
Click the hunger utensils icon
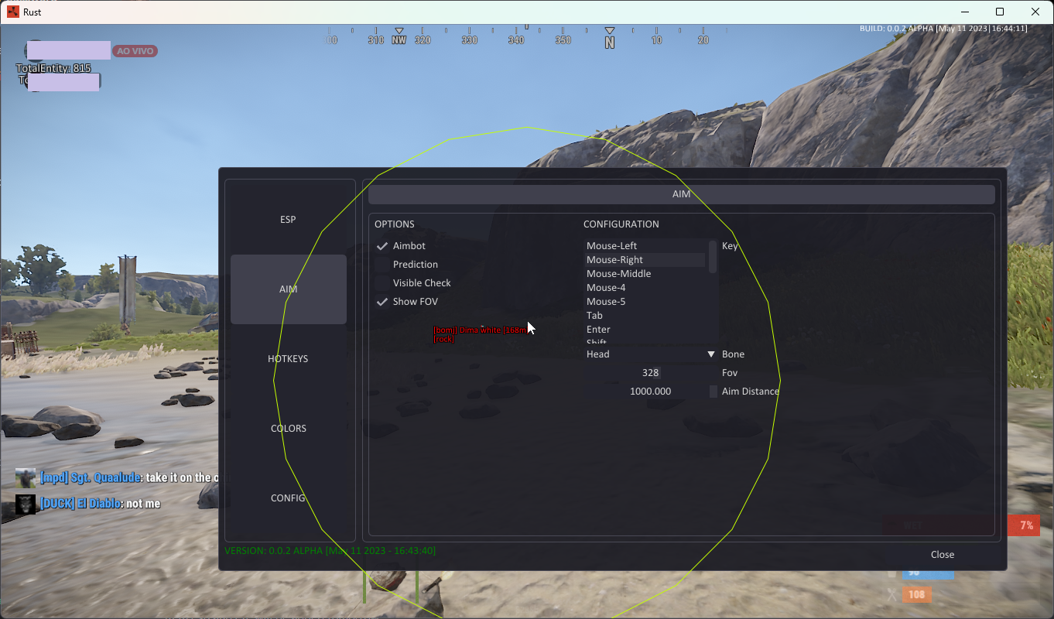click(891, 593)
